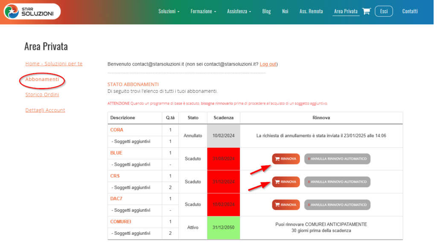Viewport: 437px width, 250px height.
Task: Open Home - Soluzioni per te link
Action: 54,64
